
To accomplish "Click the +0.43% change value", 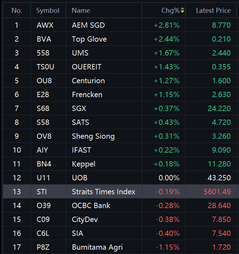I will pyautogui.click(x=166, y=122).
